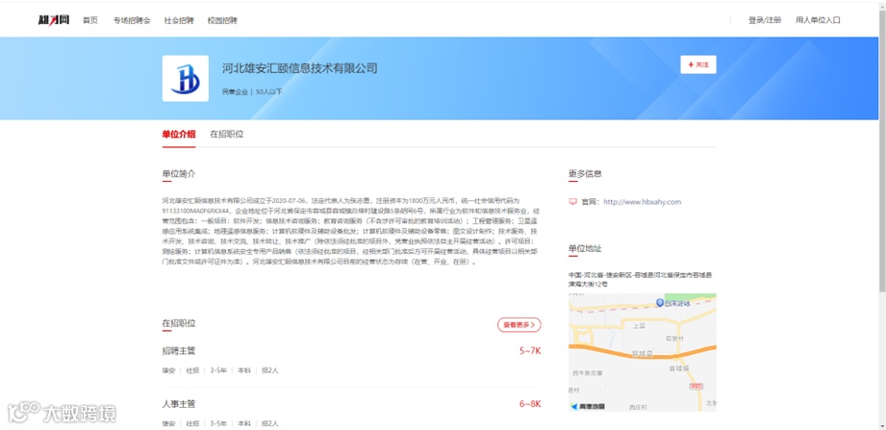Click the 关注 follow button

(698, 65)
